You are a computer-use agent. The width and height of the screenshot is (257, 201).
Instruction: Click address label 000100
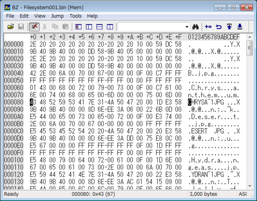pos(14,160)
